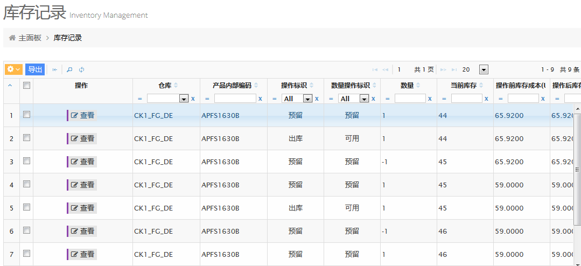The width and height of the screenshot is (581, 266).
Task: Check the checkbox for row 1
Action: click(x=26, y=115)
